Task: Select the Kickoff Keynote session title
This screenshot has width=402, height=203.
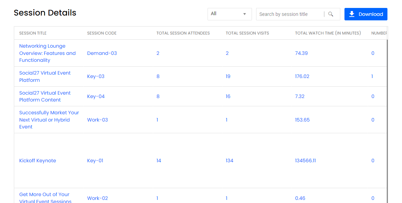Action: [37, 161]
